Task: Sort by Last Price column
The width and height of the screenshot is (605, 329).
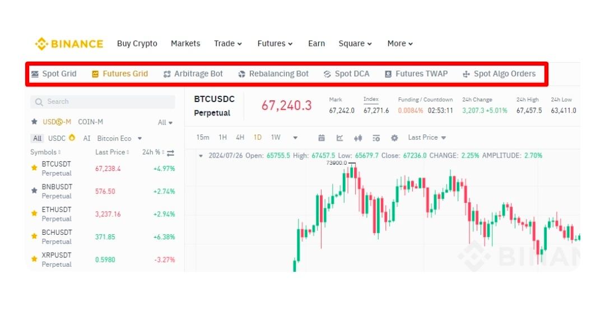Action: (112, 152)
